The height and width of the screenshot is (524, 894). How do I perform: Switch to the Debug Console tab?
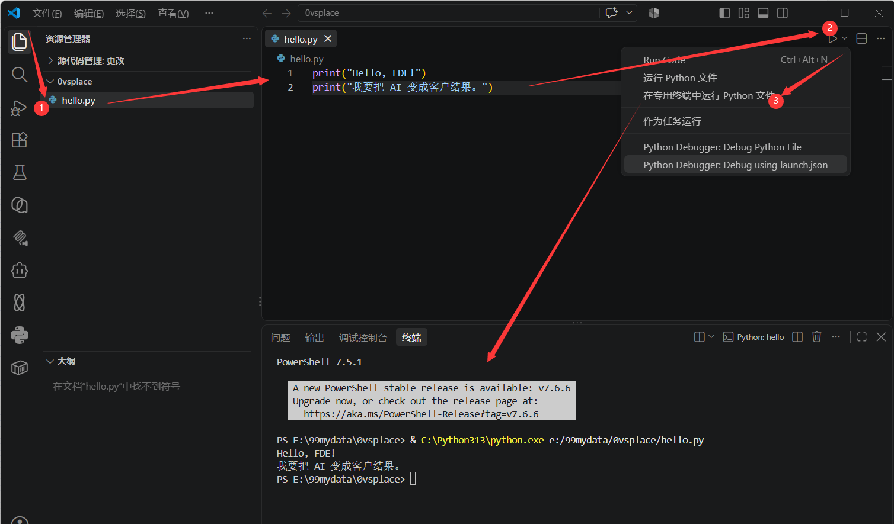[x=363, y=337]
